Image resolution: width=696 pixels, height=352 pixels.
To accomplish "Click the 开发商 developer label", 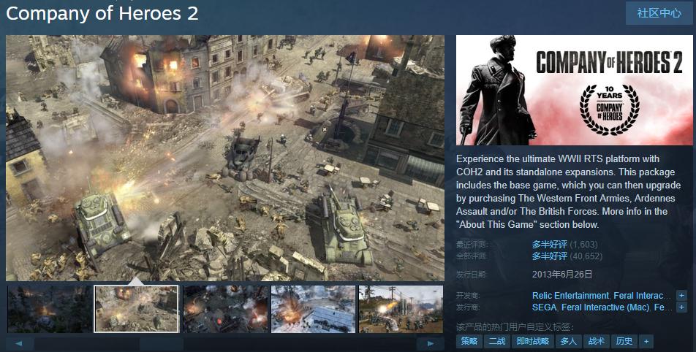I will pyautogui.click(x=468, y=296).
